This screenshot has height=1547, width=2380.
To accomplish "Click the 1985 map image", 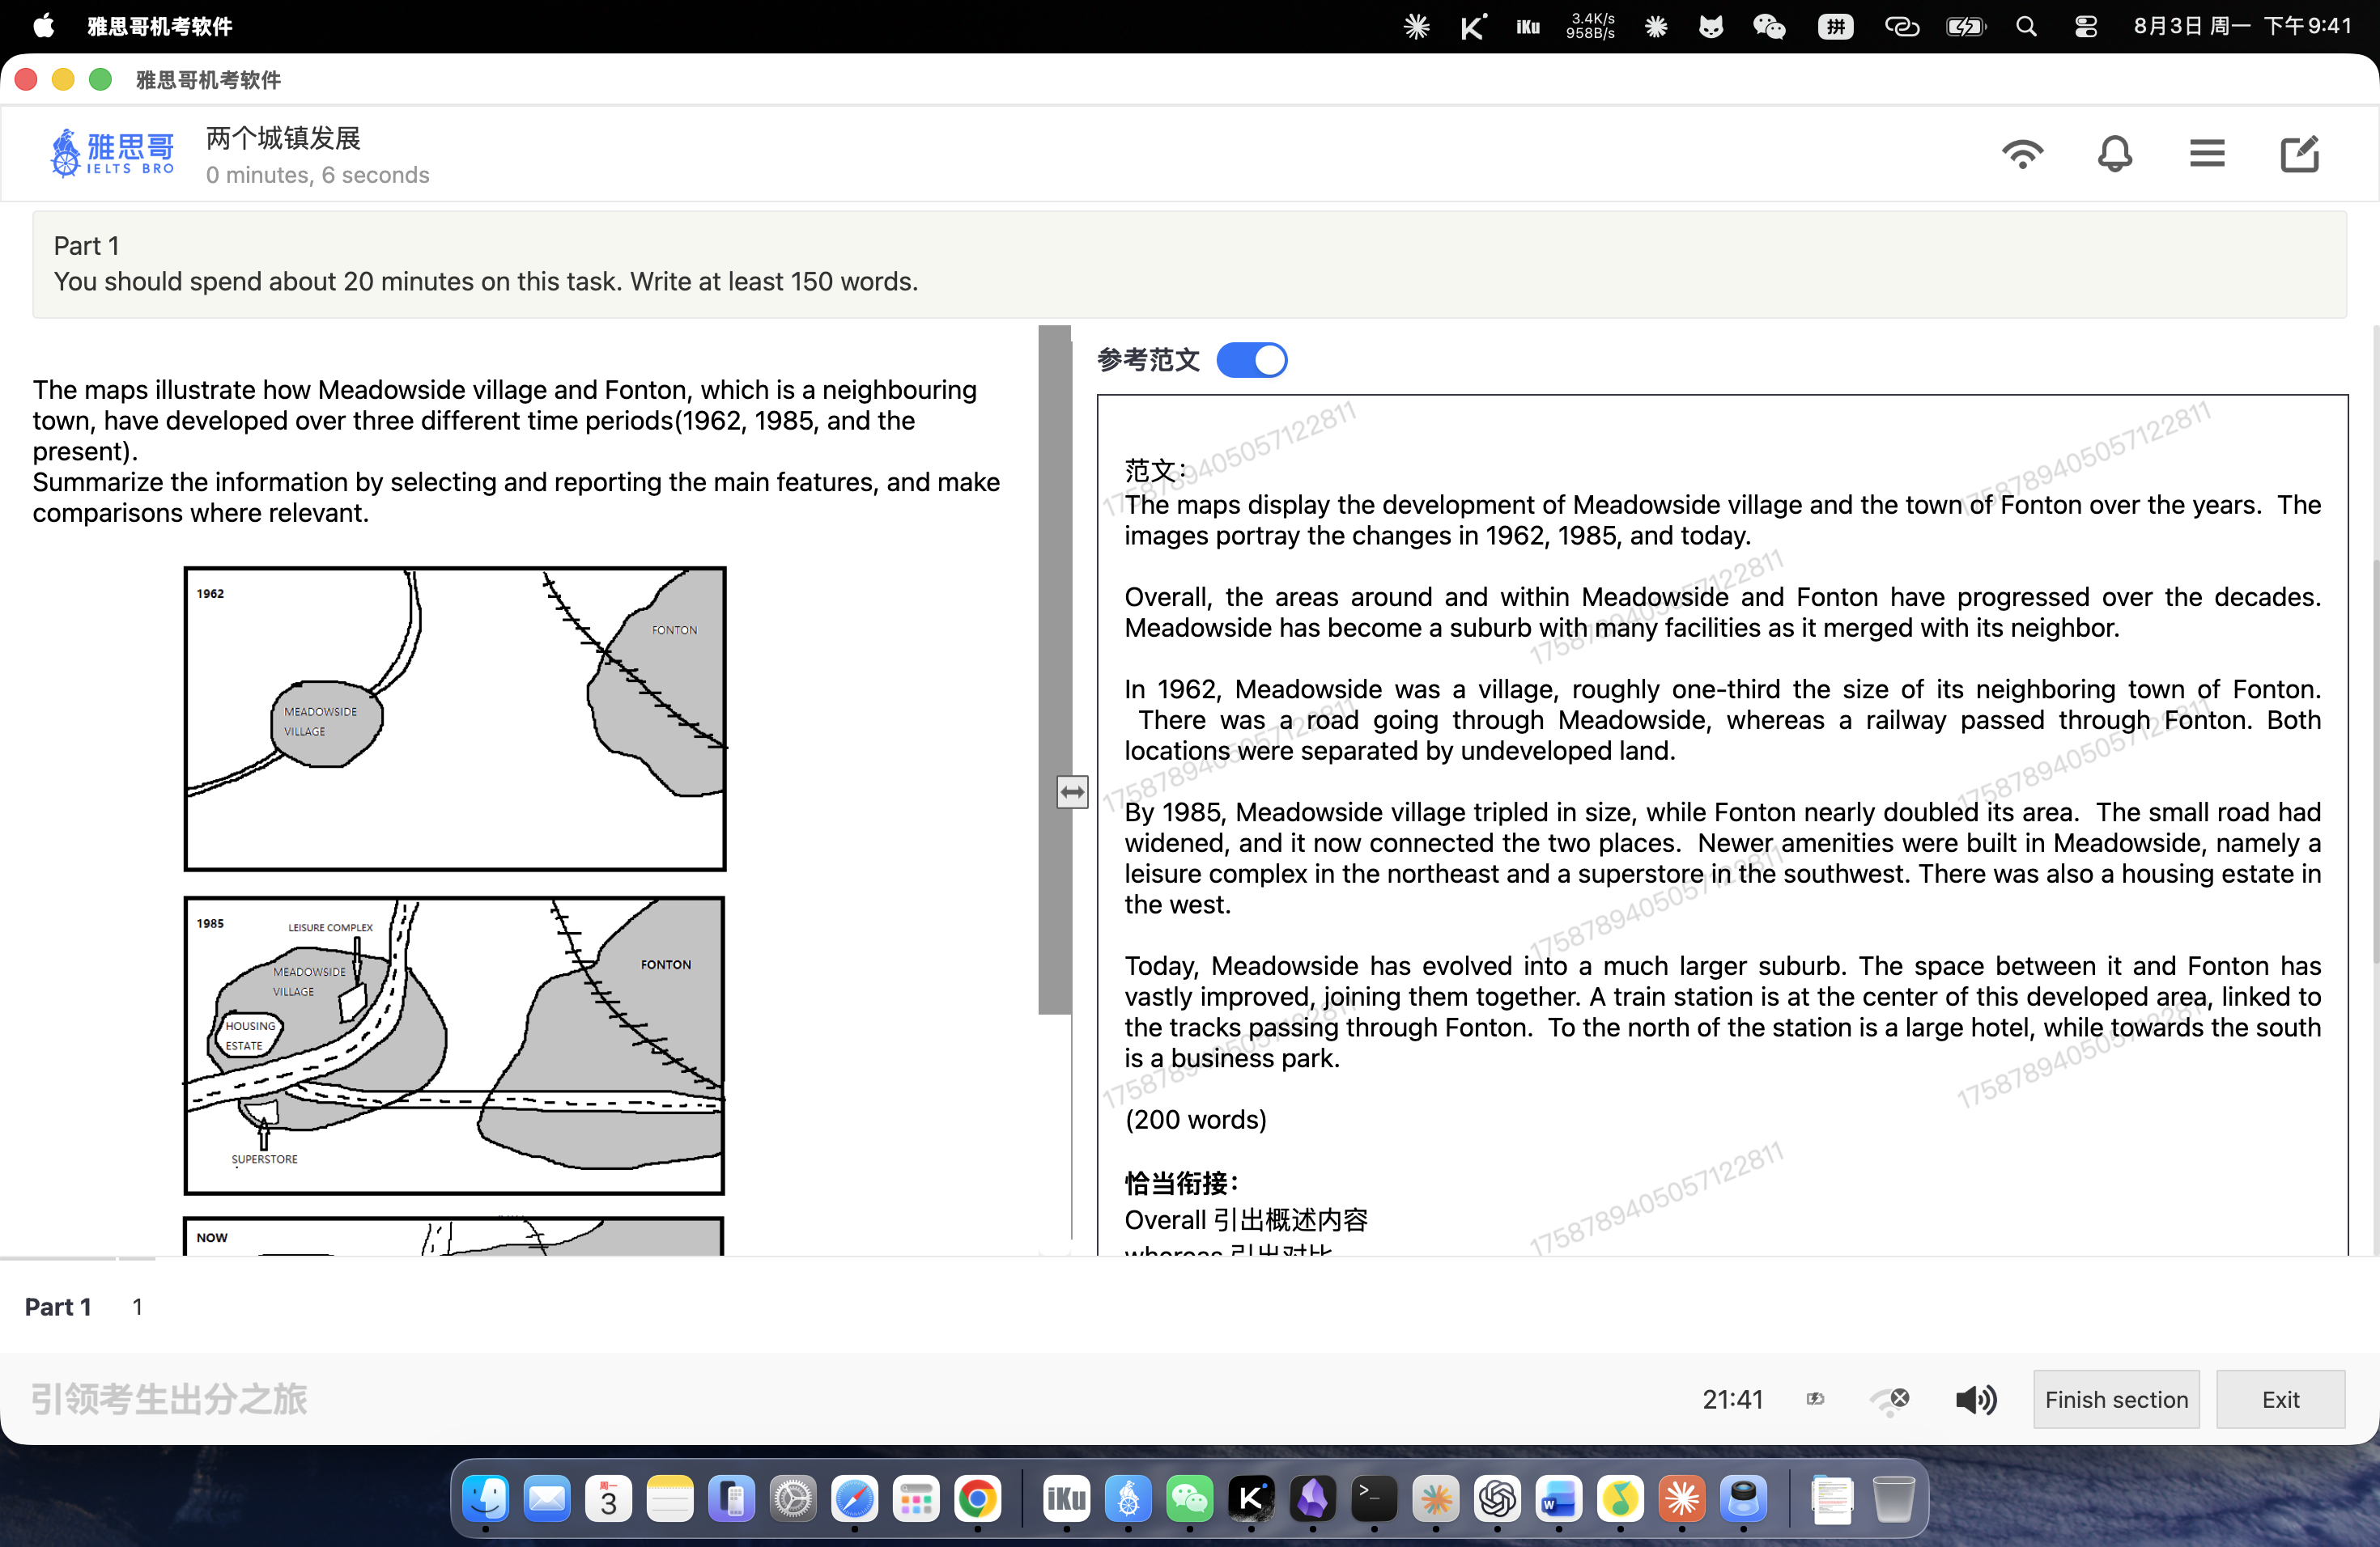I will [454, 1045].
